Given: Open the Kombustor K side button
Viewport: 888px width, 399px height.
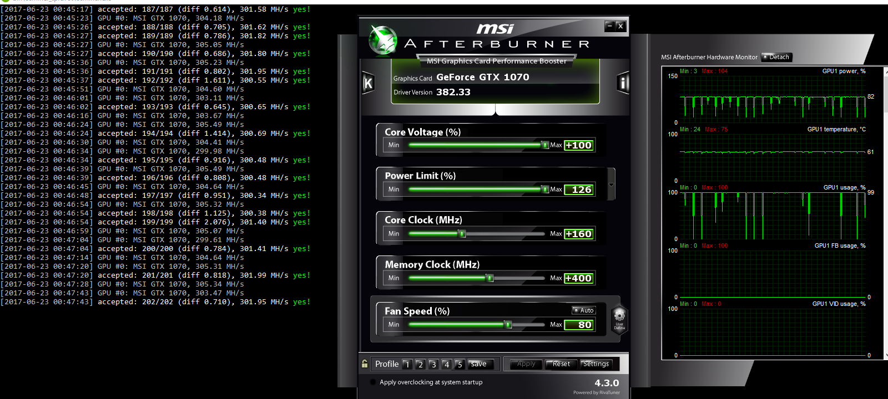Looking at the screenshot, I should click(368, 83).
